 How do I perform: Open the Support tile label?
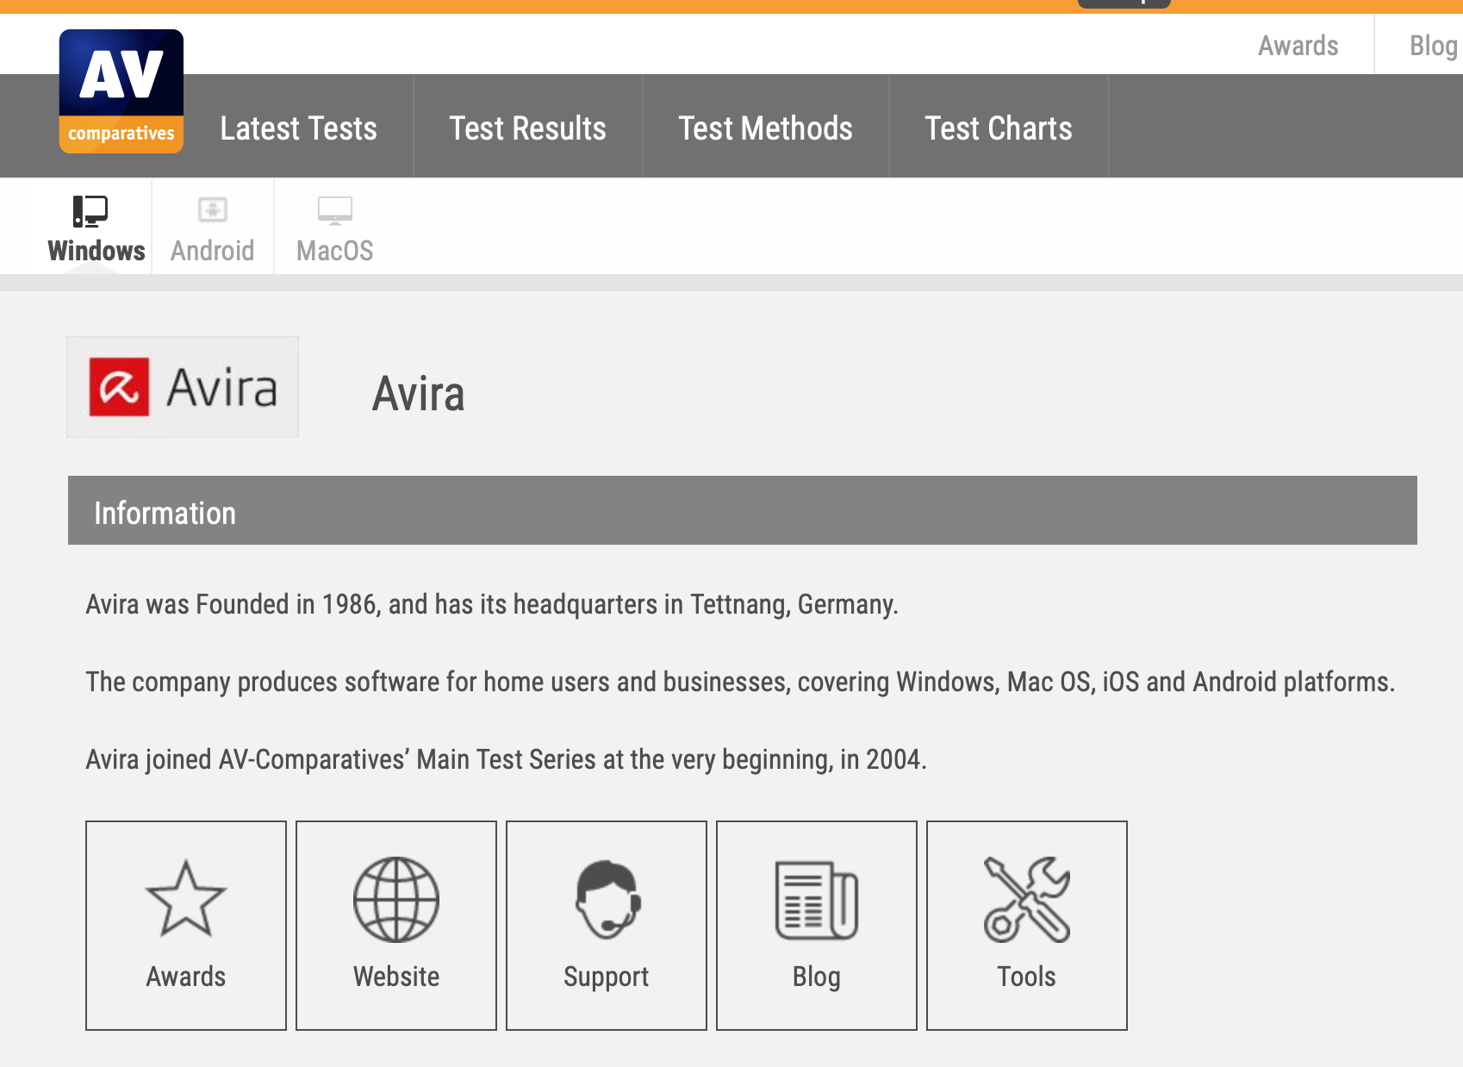[x=607, y=977]
